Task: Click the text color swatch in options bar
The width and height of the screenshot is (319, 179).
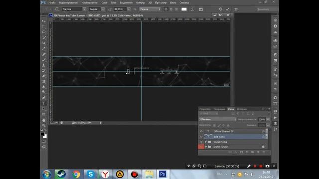Action: 184,9
